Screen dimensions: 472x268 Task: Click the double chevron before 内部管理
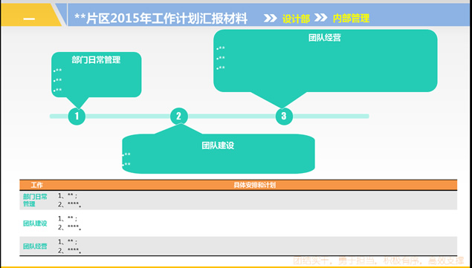click(320, 18)
